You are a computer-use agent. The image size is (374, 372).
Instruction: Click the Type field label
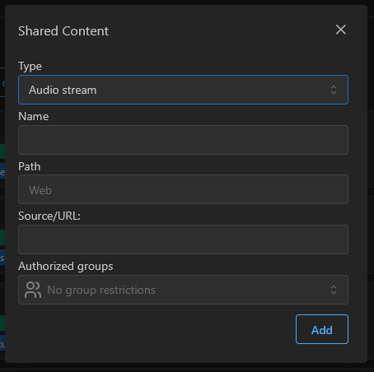click(30, 67)
